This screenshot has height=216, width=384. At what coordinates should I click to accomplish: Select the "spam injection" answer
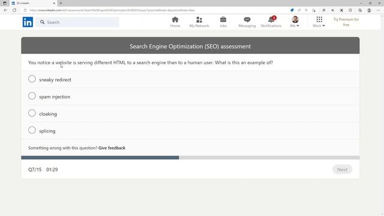tap(32, 96)
